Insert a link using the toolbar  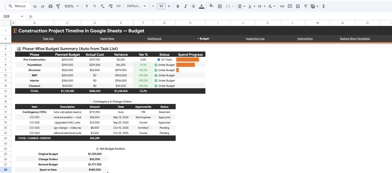[282, 6]
